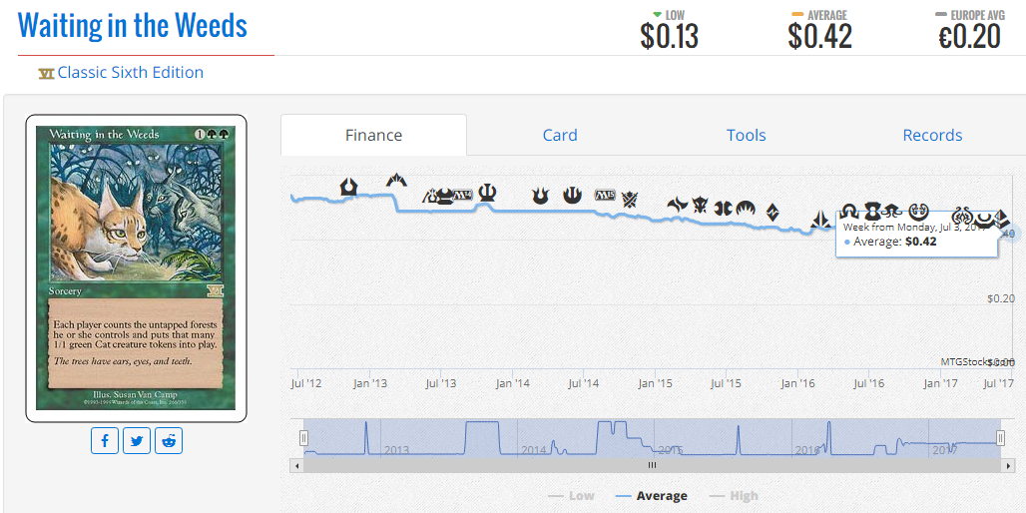Click the M15 core set marker
The image size is (1026, 513).
(x=605, y=195)
